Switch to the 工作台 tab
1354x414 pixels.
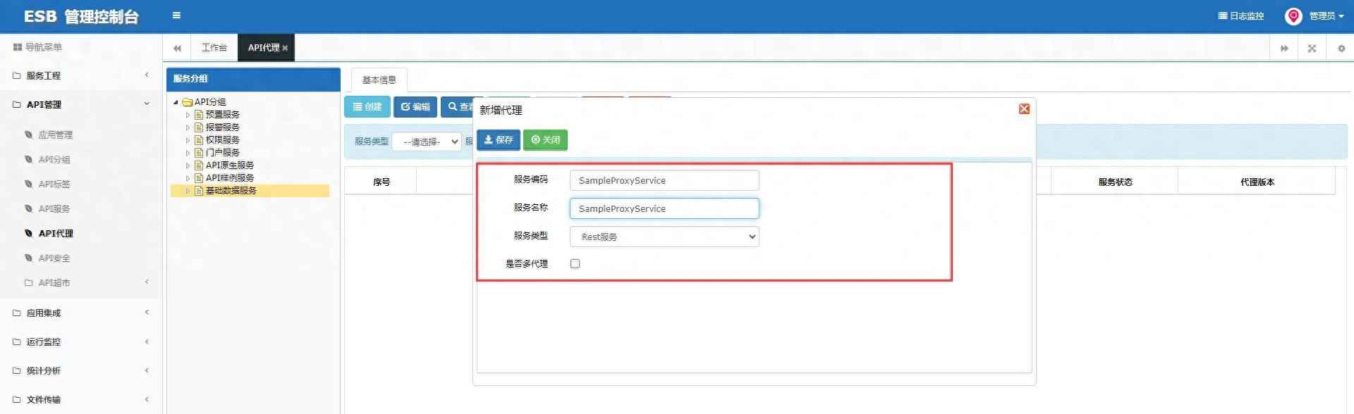tap(214, 48)
